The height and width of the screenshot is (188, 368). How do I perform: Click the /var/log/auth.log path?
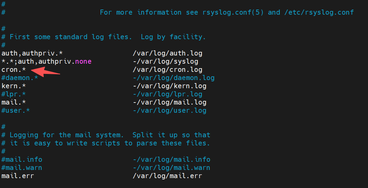167,53
